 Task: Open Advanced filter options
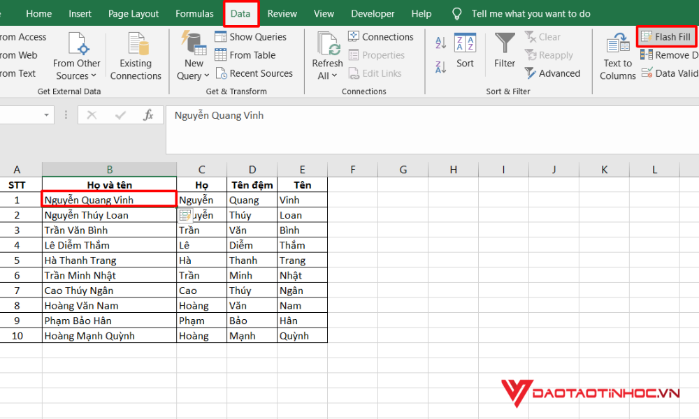point(552,73)
